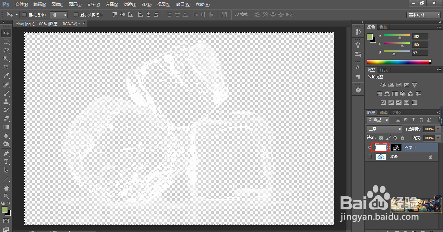Viewport: 443px width, 232px height.
Task: Add Brightness/Contrast adjustment
Action: pos(383,85)
